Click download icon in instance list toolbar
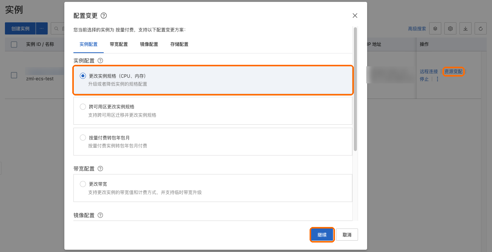 pyautogui.click(x=466, y=28)
